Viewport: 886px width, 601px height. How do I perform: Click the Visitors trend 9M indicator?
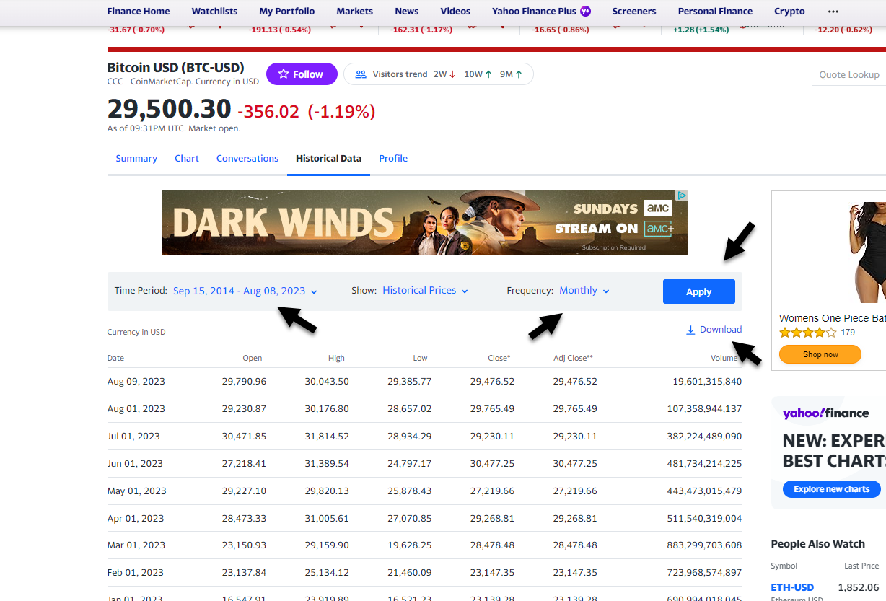pyautogui.click(x=511, y=74)
